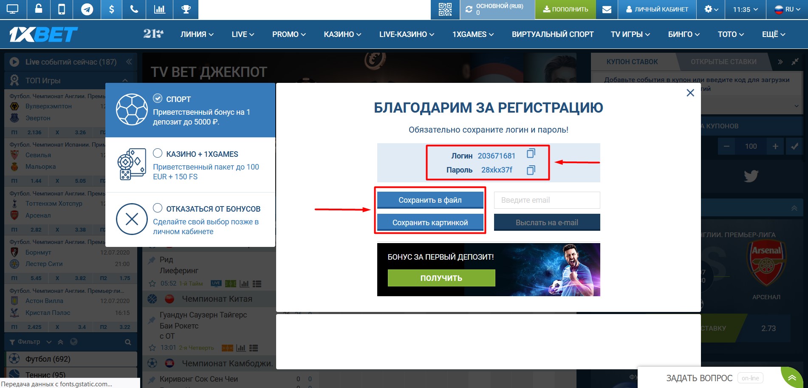Image resolution: width=808 pixels, height=388 pixels.
Task: Open the 1XBET logo home link
Action: [43, 34]
